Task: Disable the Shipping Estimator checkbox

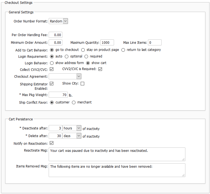Action: coord(51,84)
